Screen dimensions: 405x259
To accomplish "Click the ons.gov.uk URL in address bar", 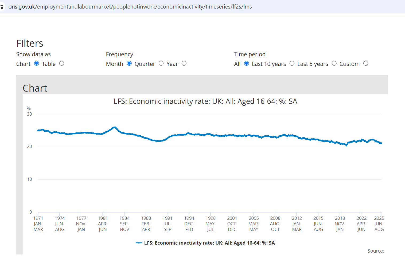I will [130, 7].
